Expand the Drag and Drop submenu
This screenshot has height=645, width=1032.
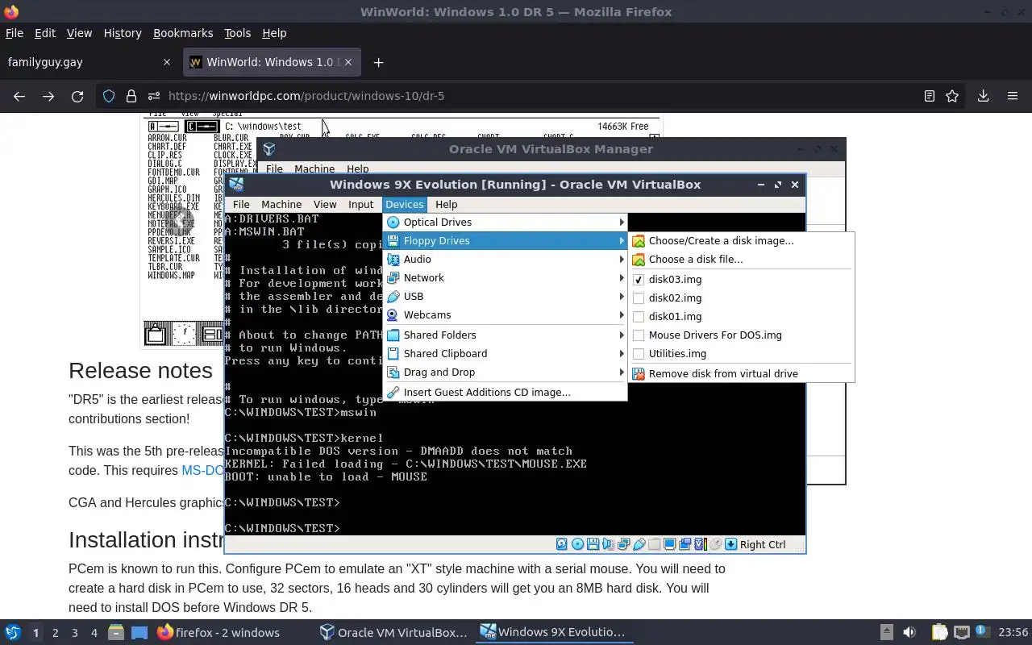[x=505, y=372]
